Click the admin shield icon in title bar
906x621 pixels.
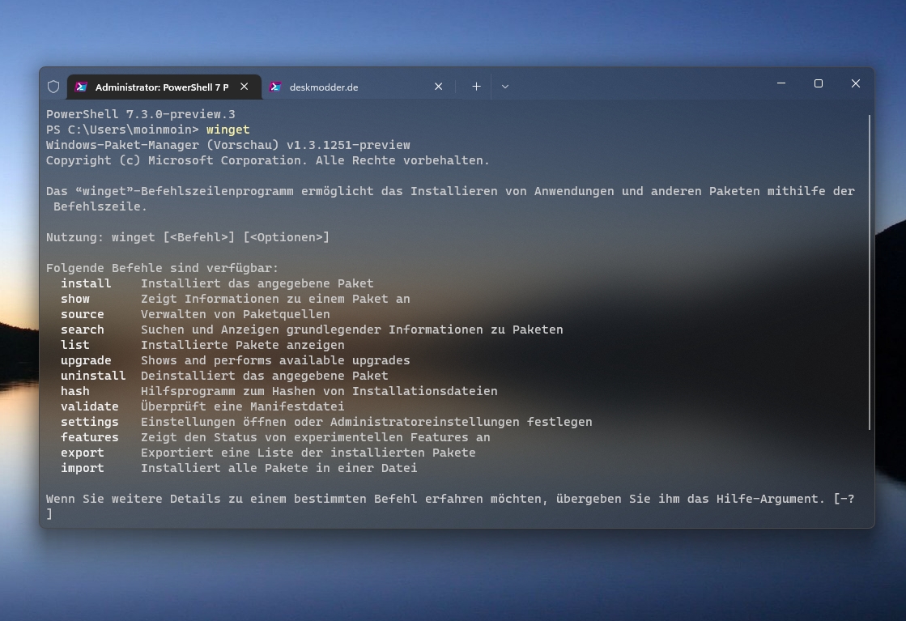[x=53, y=87]
